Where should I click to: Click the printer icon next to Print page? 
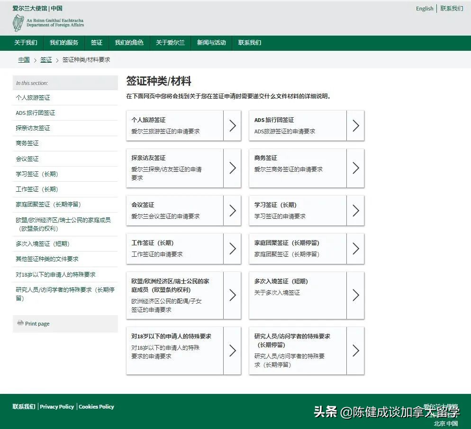coord(20,323)
